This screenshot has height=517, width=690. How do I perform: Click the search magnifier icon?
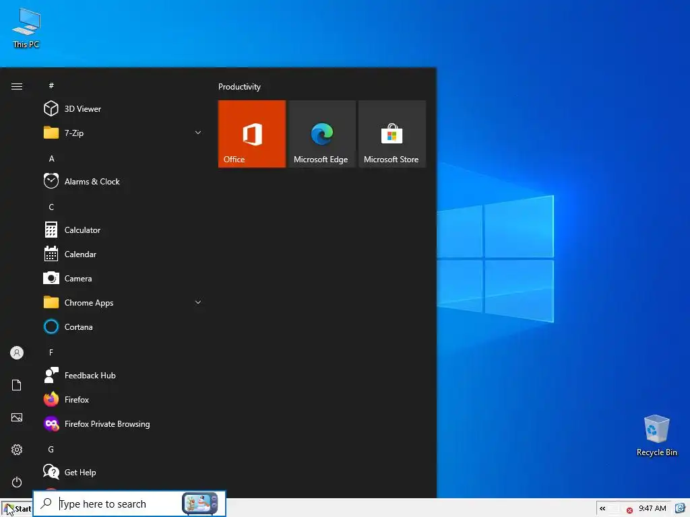[x=46, y=504]
